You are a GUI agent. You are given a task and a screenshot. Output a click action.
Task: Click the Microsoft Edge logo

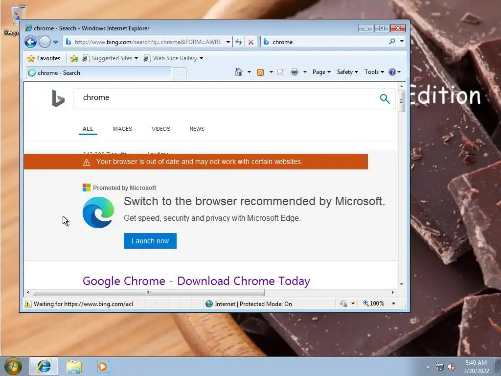pos(98,212)
